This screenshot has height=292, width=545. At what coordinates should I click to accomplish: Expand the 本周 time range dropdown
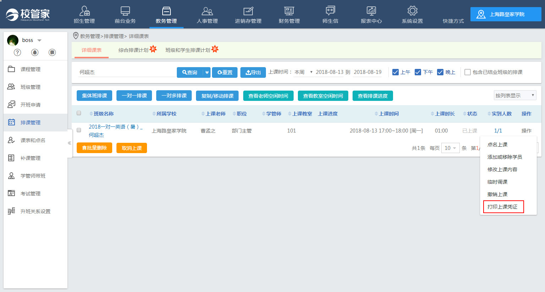(x=303, y=72)
